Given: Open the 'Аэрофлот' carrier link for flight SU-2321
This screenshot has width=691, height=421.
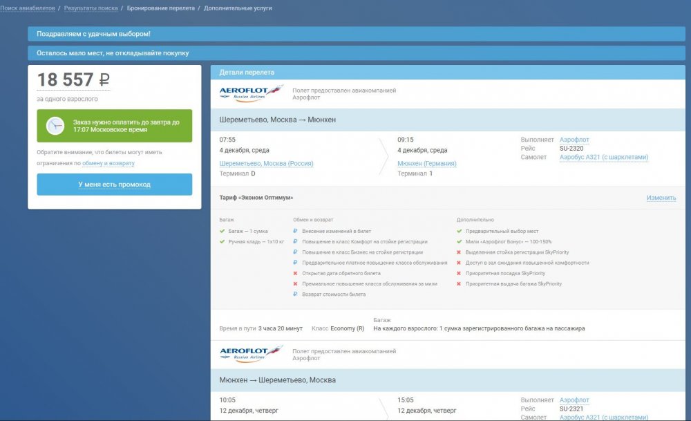Looking at the screenshot, I should click(x=574, y=400).
